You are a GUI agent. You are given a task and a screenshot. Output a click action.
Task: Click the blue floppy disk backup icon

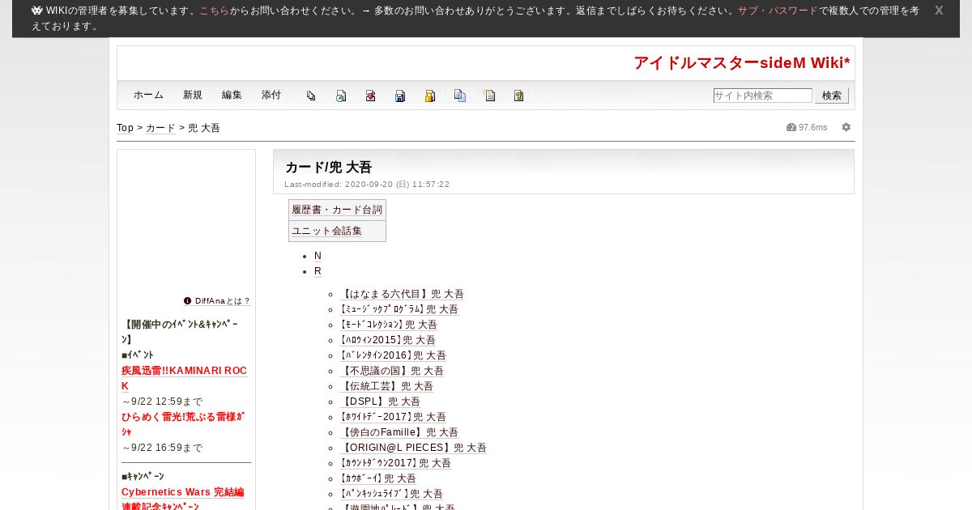(x=400, y=96)
